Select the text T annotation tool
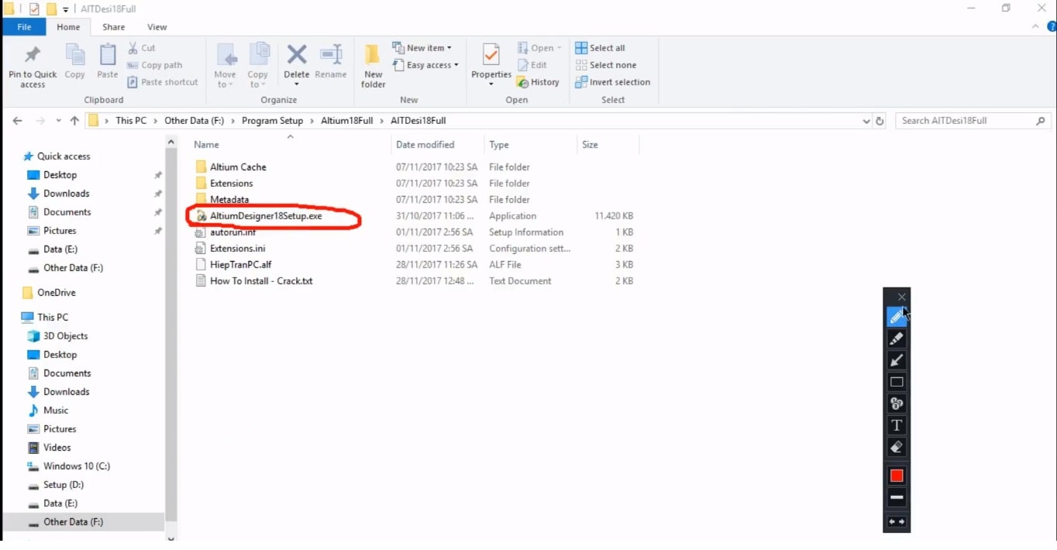The height and width of the screenshot is (550, 1057). 897,425
